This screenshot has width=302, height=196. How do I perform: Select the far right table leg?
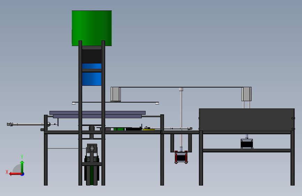click(293, 158)
